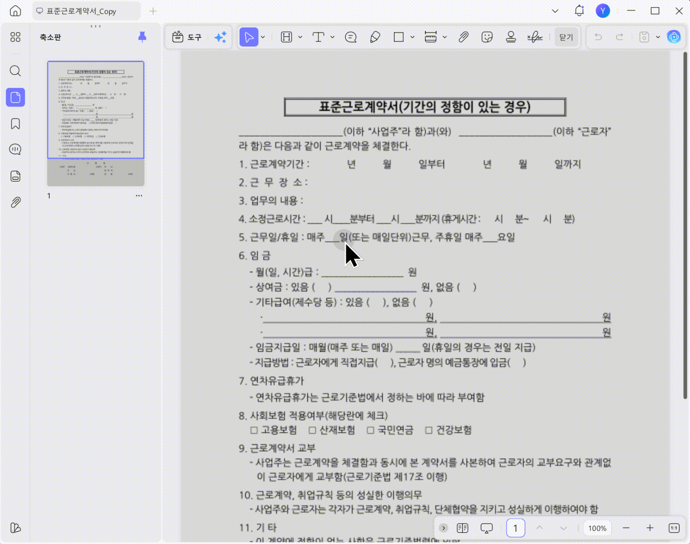The height and width of the screenshot is (544, 690).
Task: Fit page to actual size 1:1
Action: [x=674, y=528]
